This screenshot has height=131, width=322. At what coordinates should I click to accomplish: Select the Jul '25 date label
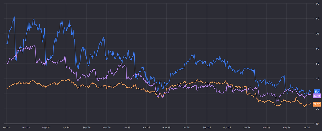[x=186, y=127]
